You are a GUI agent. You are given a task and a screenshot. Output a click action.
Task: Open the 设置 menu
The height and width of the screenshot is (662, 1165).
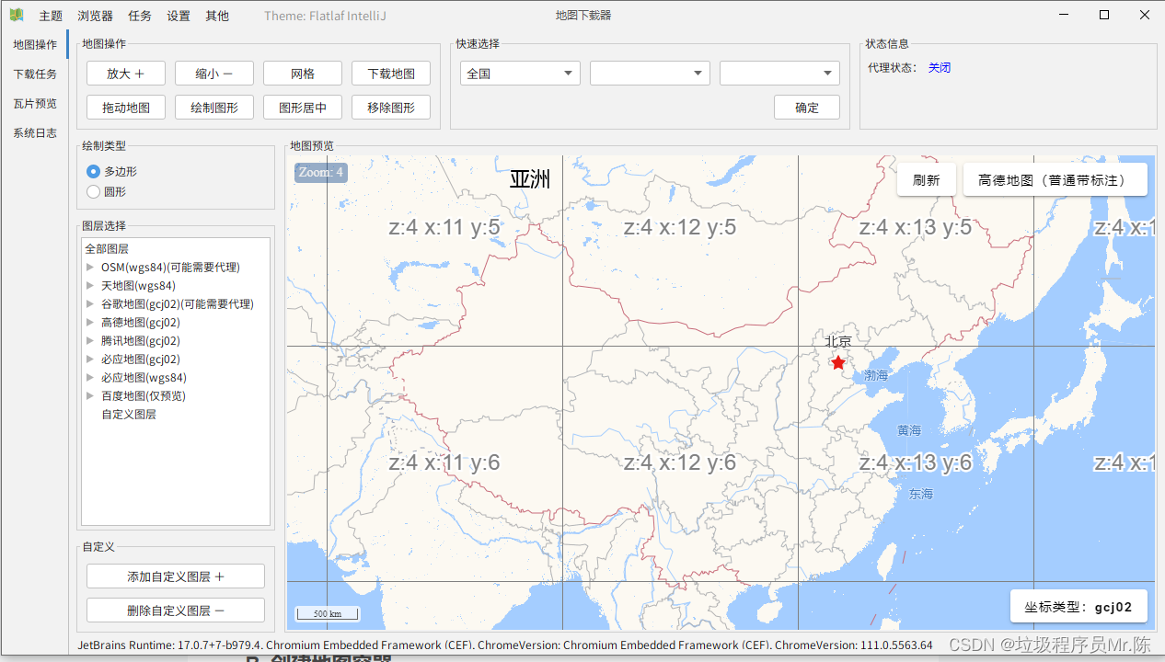[x=178, y=15]
